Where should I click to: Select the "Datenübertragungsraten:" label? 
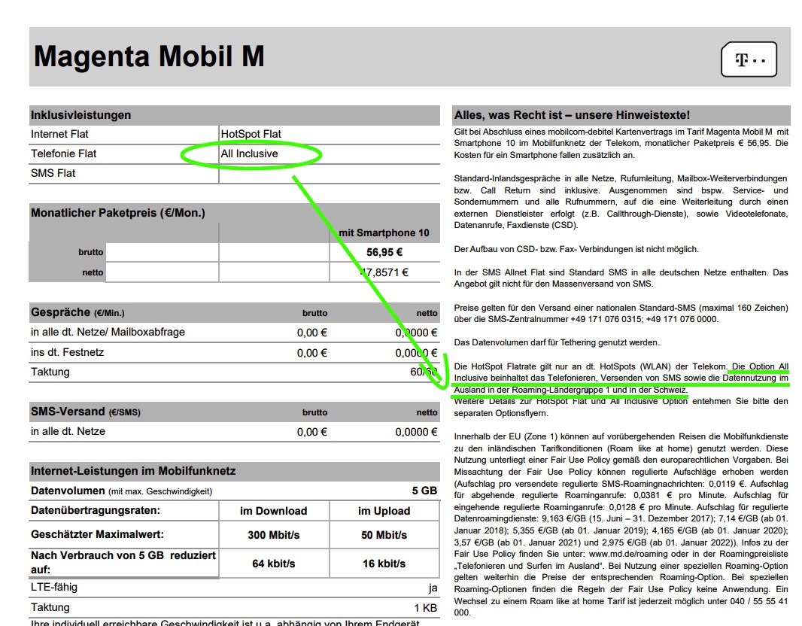[96, 510]
